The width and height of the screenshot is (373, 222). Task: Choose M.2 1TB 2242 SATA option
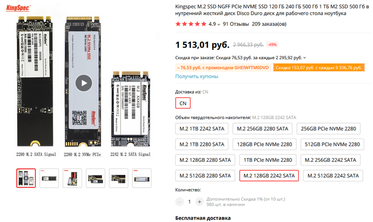tap(203, 129)
